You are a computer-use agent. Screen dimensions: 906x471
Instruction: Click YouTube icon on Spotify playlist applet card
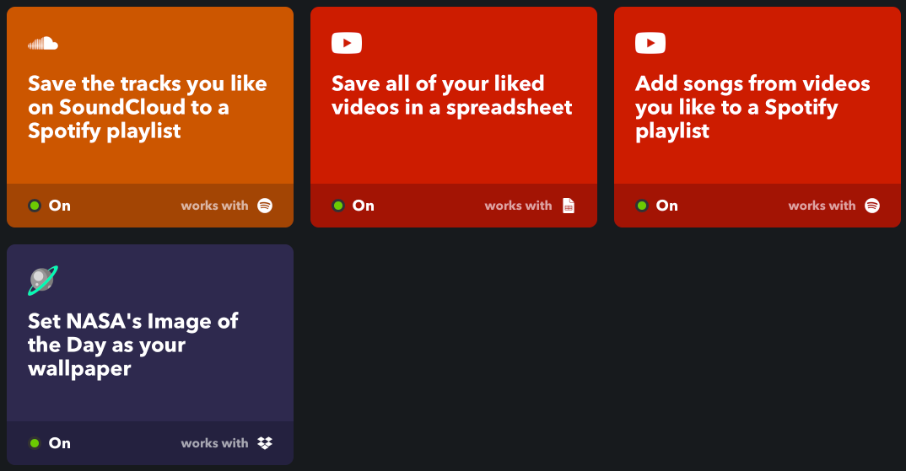click(x=650, y=43)
